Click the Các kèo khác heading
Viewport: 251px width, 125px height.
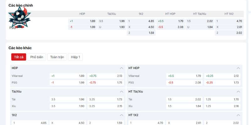coord(20,48)
